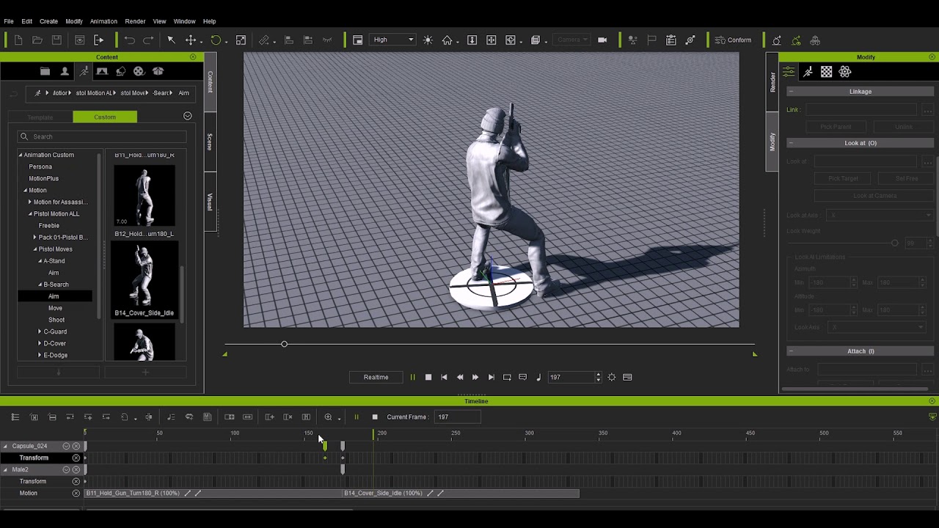939x528 pixels.
Task: Switch to the Template tab
Action: [40, 117]
